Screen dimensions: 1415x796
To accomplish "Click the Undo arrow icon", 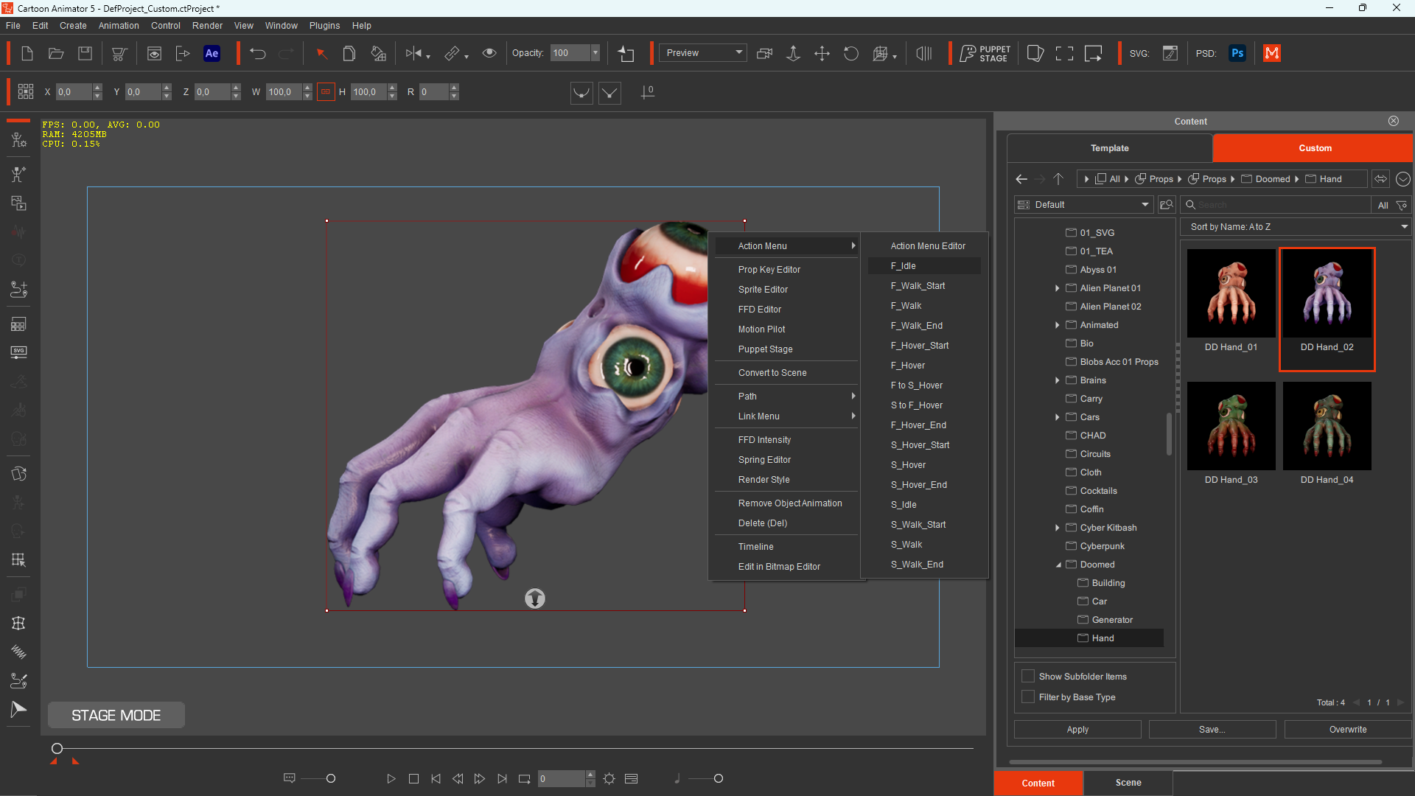I will tap(257, 53).
